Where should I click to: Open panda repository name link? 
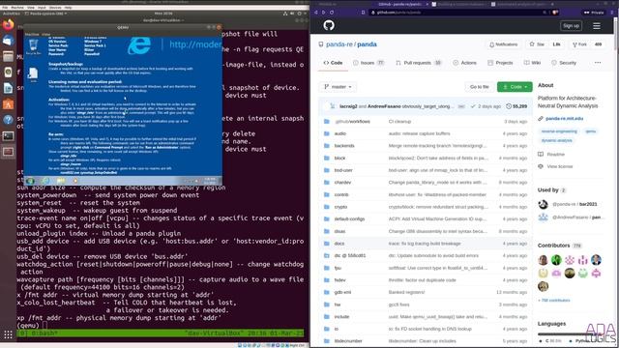[x=367, y=44]
